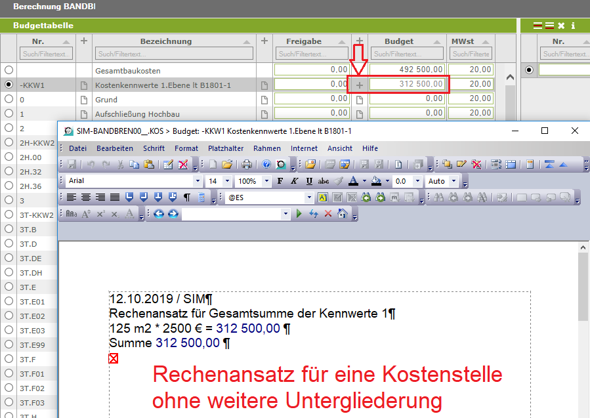Click the font color A swatch
This screenshot has height=418, width=590.
(353, 181)
